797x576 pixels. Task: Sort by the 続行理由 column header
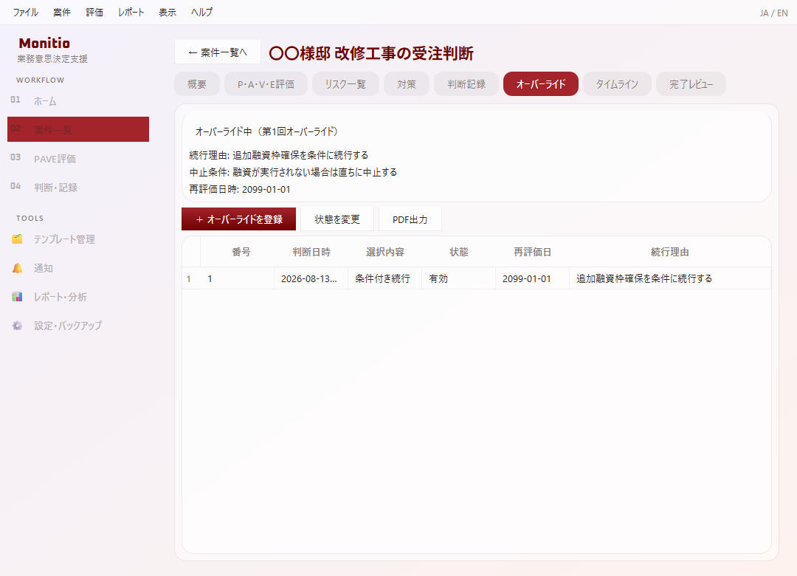(670, 252)
